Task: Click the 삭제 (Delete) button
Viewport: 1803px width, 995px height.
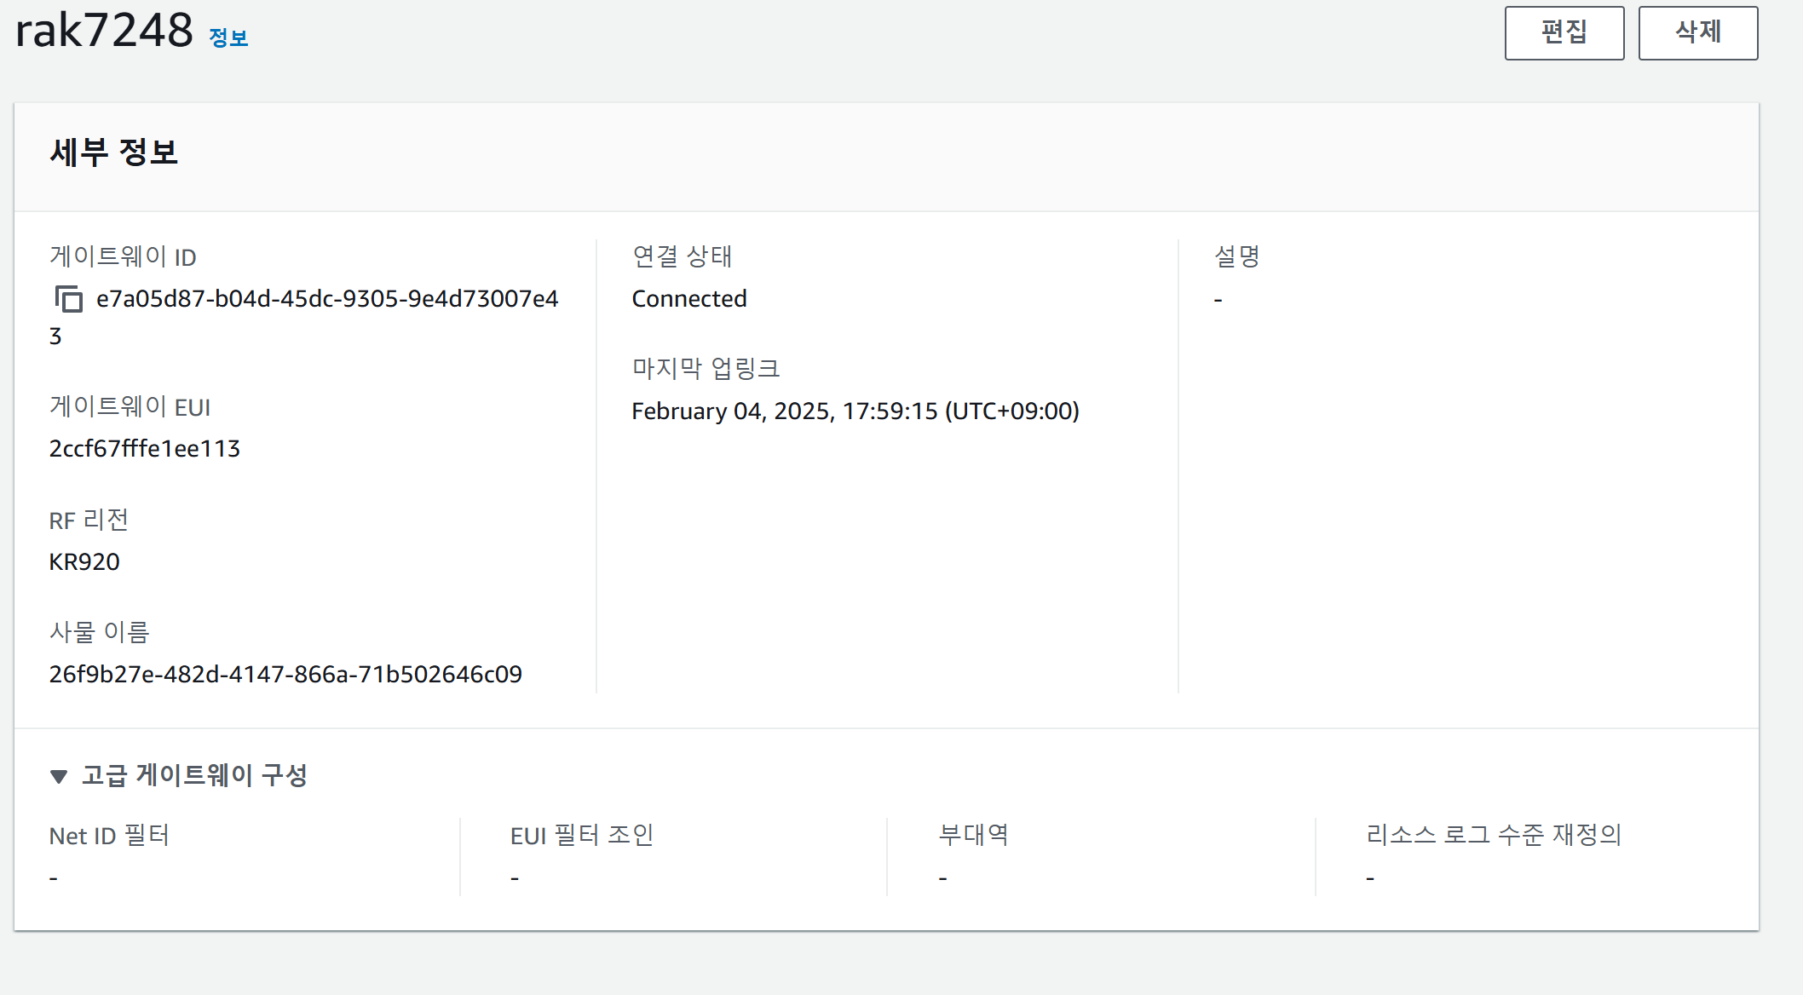Action: coord(1698,33)
